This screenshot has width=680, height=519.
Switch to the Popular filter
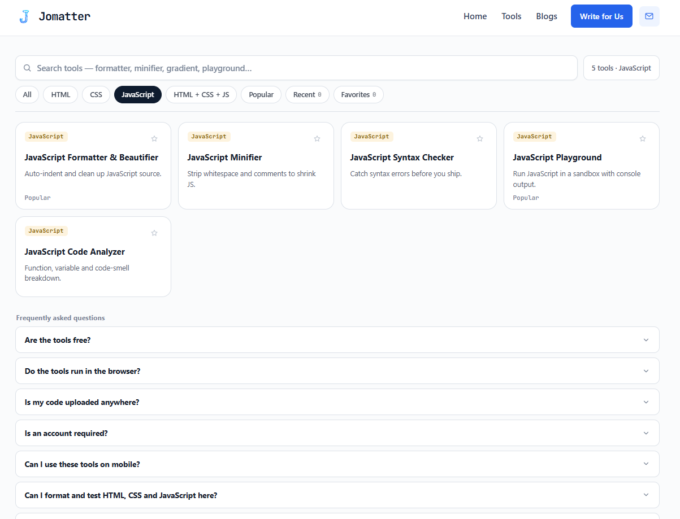point(261,95)
